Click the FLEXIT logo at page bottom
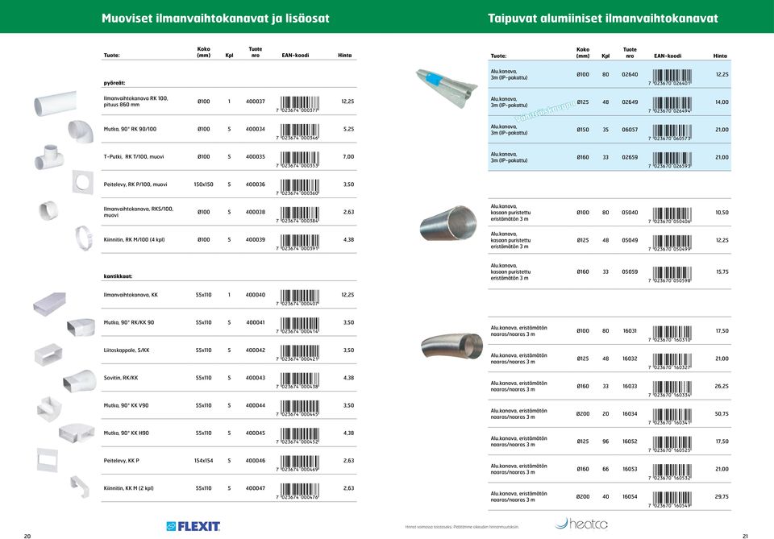The height and width of the screenshot is (539, 774). coord(193,526)
